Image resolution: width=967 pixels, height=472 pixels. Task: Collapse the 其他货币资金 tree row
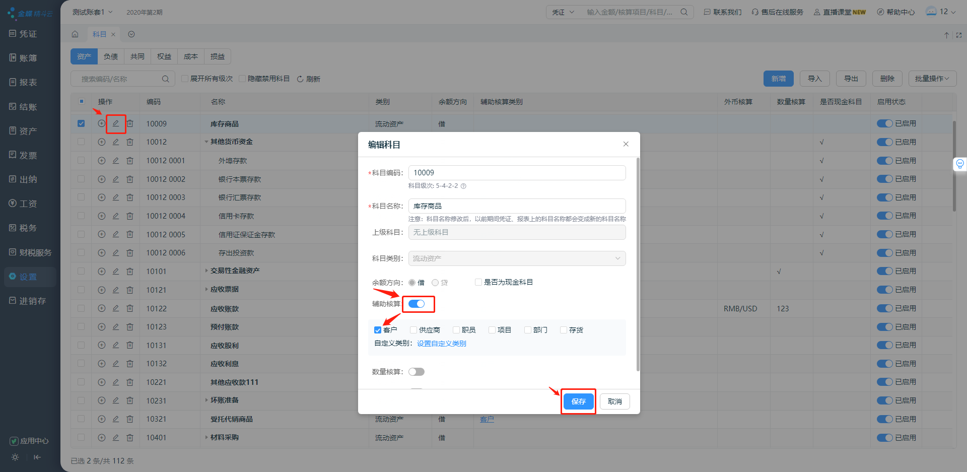pos(206,142)
